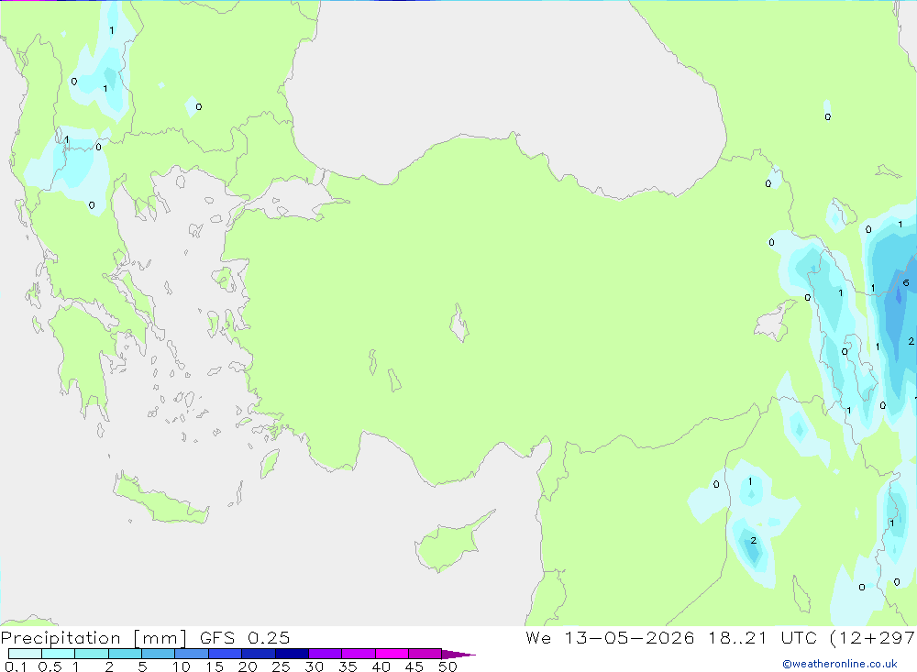Viewport: 917px width, 672px height.
Task: Click the 20–25 mm legend color swatch
Action: 258,654
